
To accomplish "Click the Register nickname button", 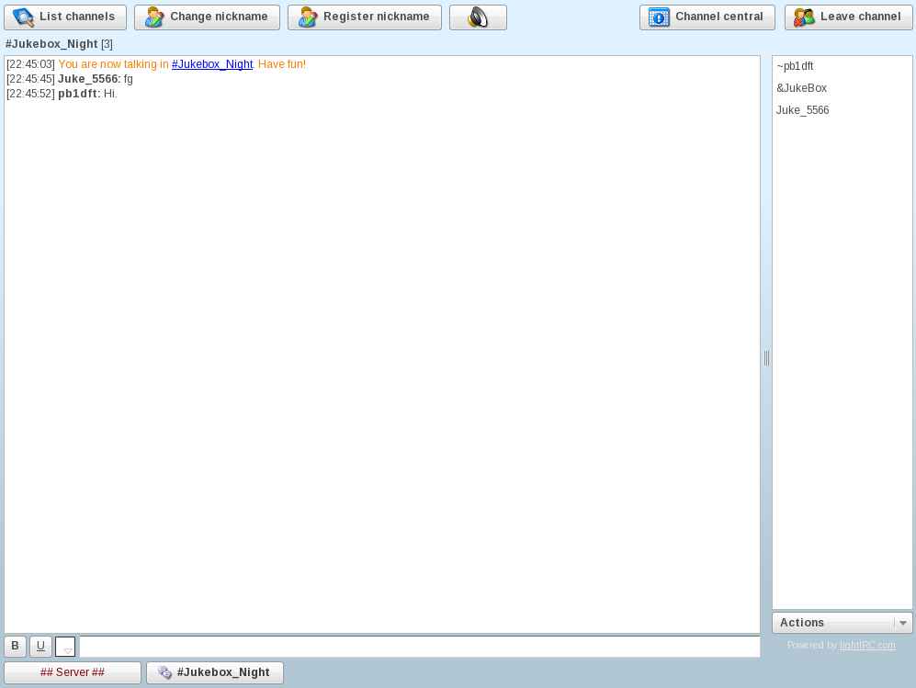I will point(365,17).
